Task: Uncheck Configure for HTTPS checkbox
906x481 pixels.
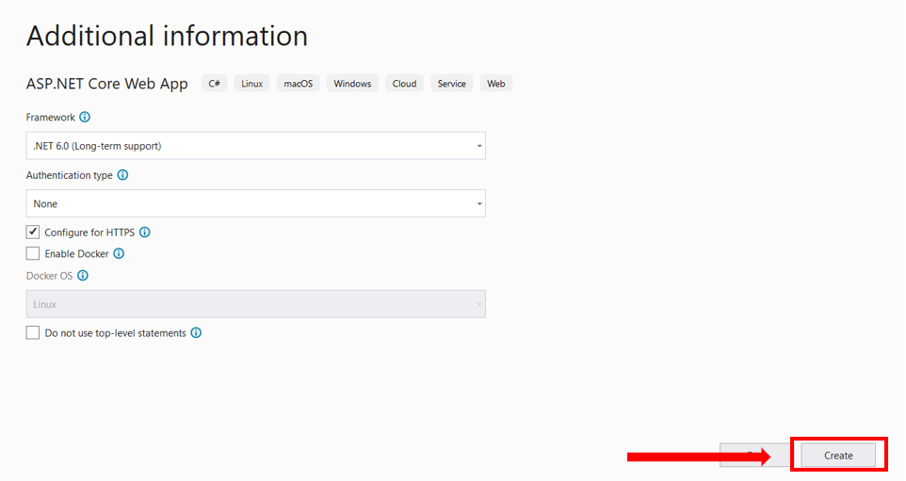Action: (33, 232)
